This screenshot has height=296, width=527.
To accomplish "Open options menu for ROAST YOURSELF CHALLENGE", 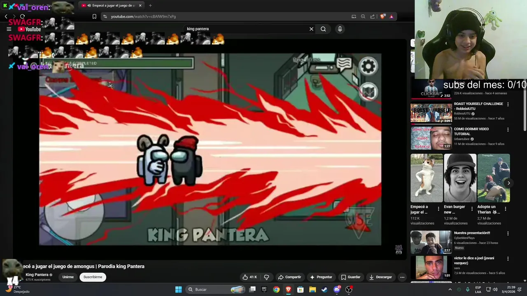I will pos(508,104).
